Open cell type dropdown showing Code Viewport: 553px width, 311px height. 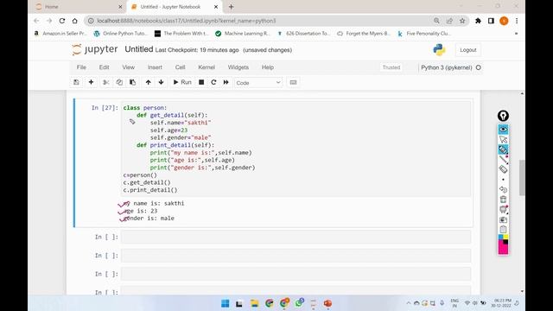click(x=258, y=83)
